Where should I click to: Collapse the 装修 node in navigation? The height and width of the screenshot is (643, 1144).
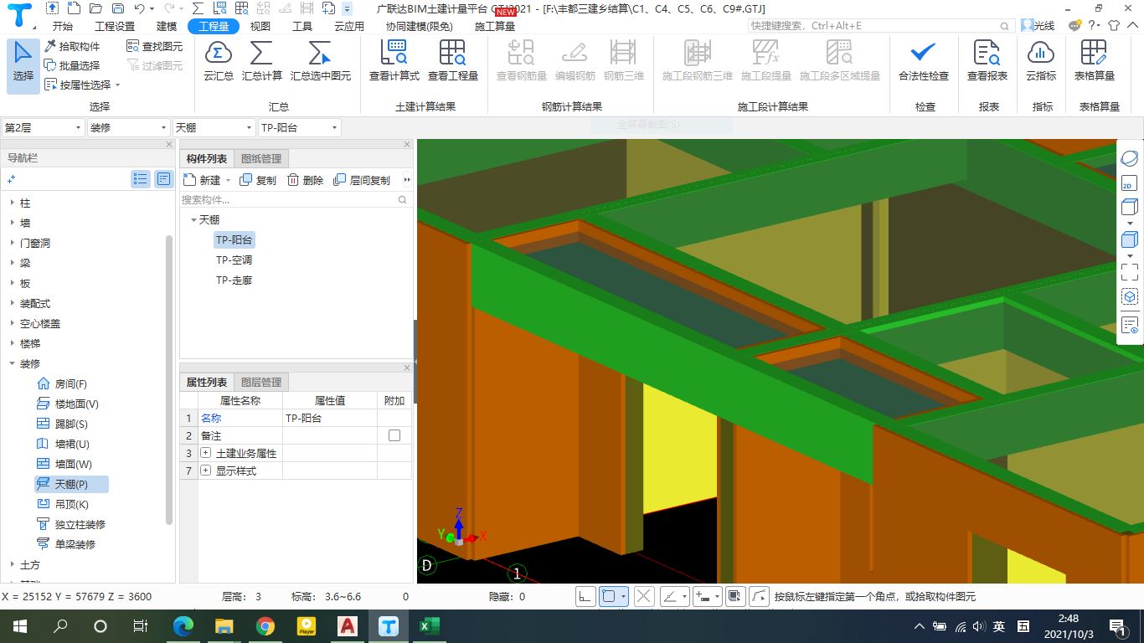[x=12, y=364]
